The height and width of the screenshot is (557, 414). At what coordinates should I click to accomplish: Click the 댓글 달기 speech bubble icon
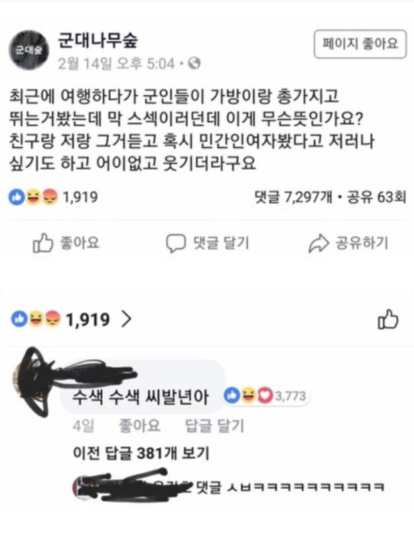point(176,244)
